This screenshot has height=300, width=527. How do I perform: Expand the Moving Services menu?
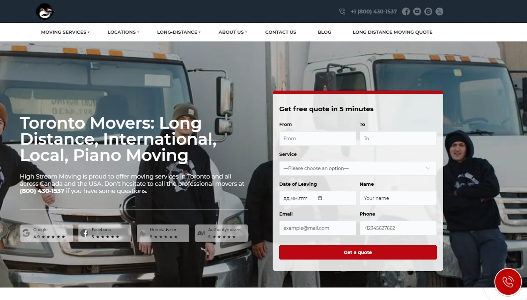65,32
